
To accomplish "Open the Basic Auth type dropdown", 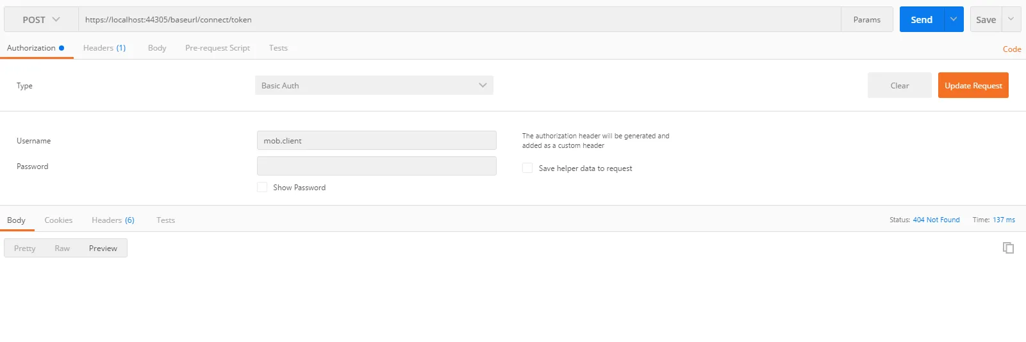I will click(374, 86).
